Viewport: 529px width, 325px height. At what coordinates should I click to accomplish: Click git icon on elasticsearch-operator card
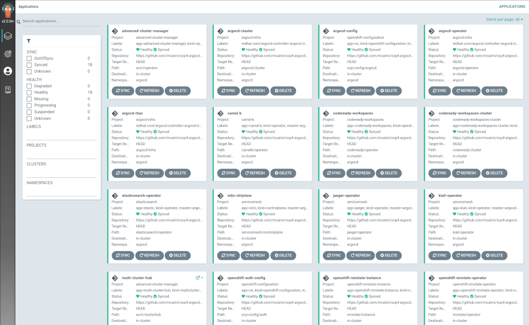115,195
